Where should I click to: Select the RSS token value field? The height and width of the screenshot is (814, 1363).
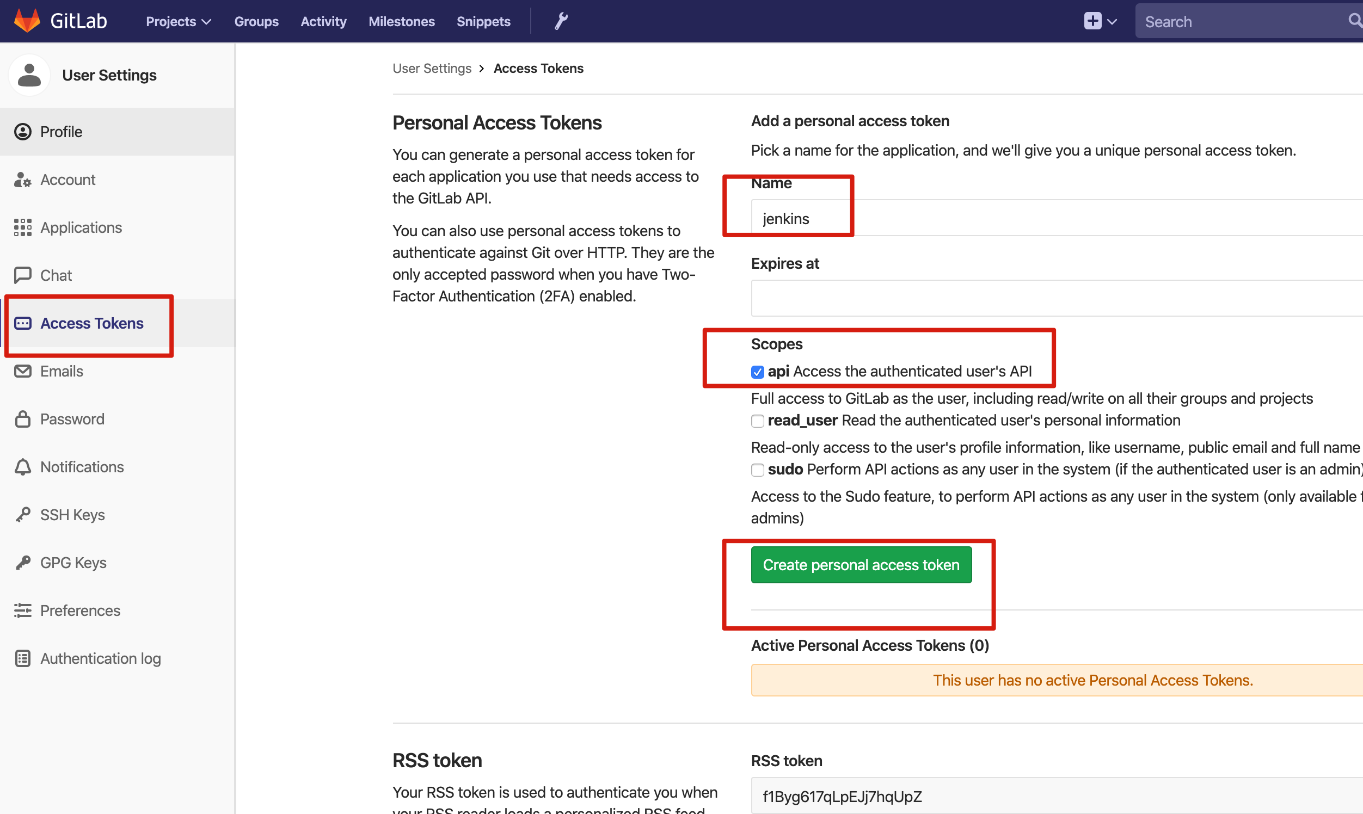[x=1057, y=796]
